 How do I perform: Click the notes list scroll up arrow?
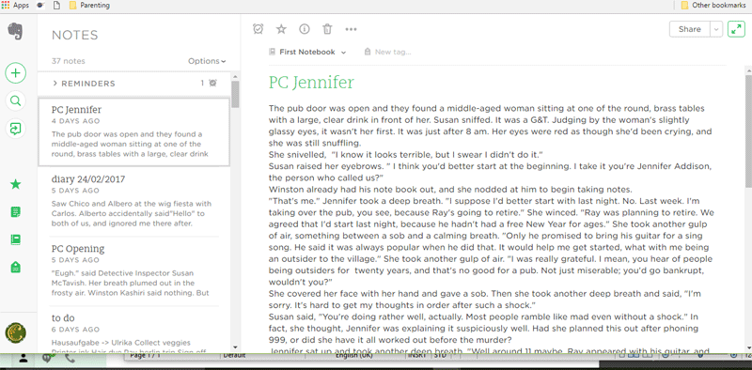(235, 76)
